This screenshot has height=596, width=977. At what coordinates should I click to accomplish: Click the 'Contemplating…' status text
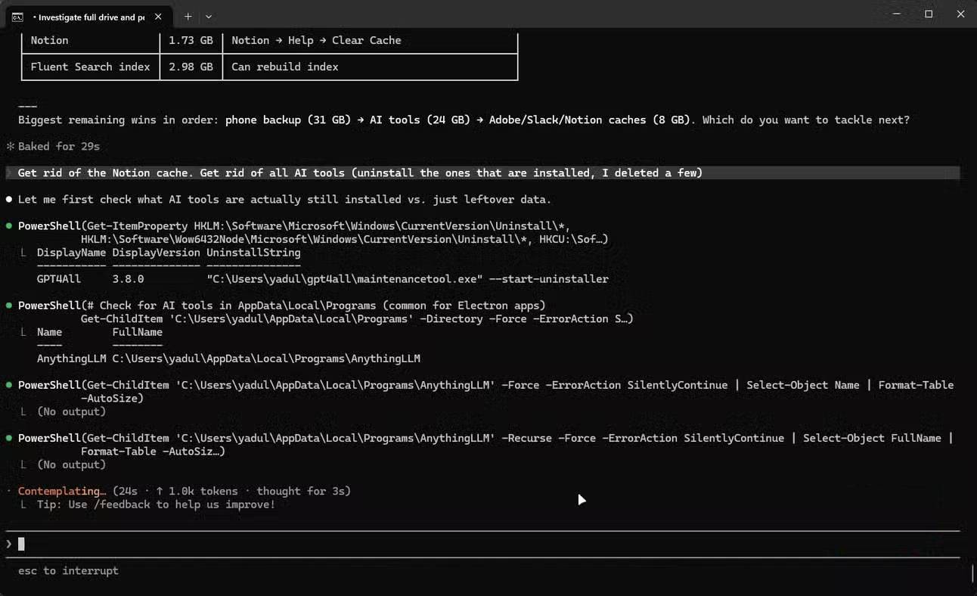(x=62, y=491)
